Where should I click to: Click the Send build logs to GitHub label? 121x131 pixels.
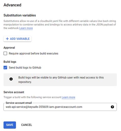(25, 68)
